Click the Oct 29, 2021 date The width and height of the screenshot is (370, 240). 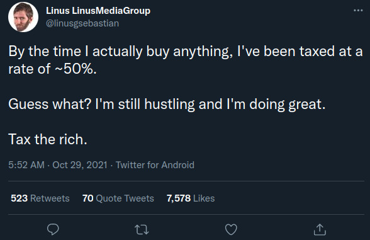[x=80, y=165]
